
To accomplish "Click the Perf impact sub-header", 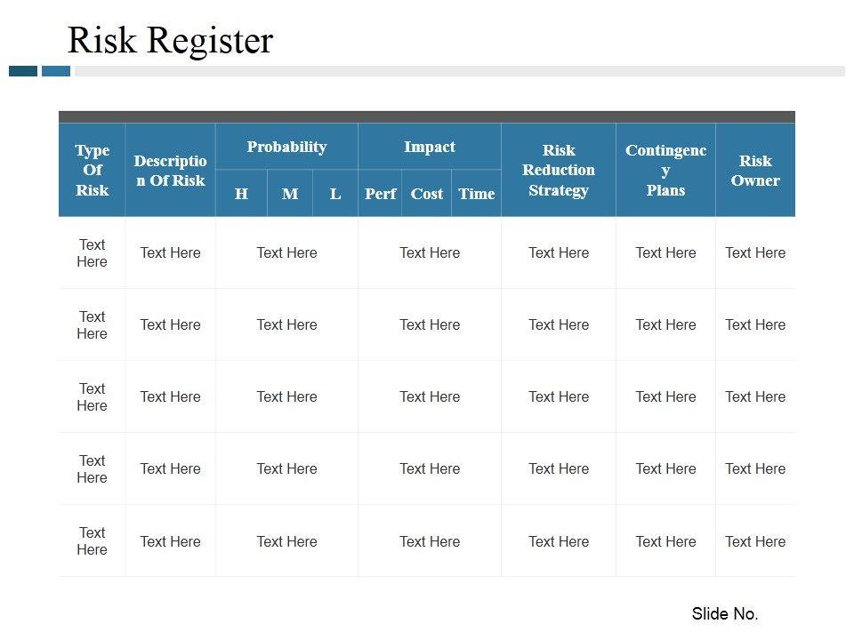I will pos(380,194).
